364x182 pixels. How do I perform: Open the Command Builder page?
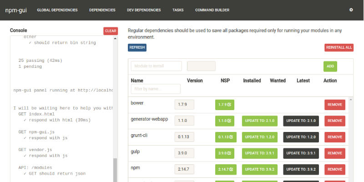(x=212, y=10)
